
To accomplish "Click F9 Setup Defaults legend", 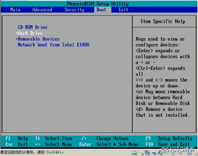I will pyautogui.click(x=169, y=138).
